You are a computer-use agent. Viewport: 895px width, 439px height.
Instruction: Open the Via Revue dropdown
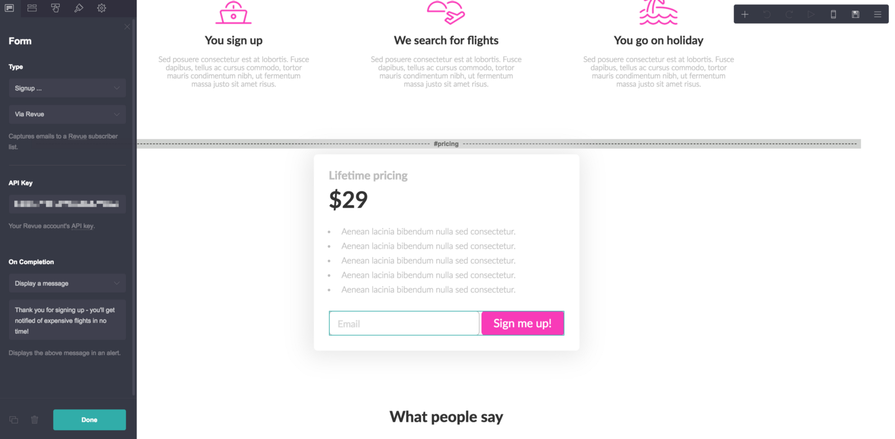point(67,114)
